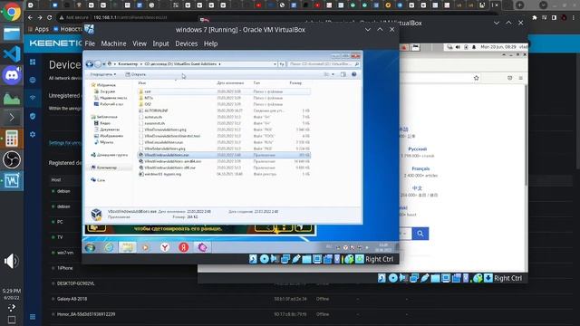Screen dimensions: 580x326
Task: Click keyboard capture arrow beside Right Ctrl in Windows 7 VM
Action: 359,259
